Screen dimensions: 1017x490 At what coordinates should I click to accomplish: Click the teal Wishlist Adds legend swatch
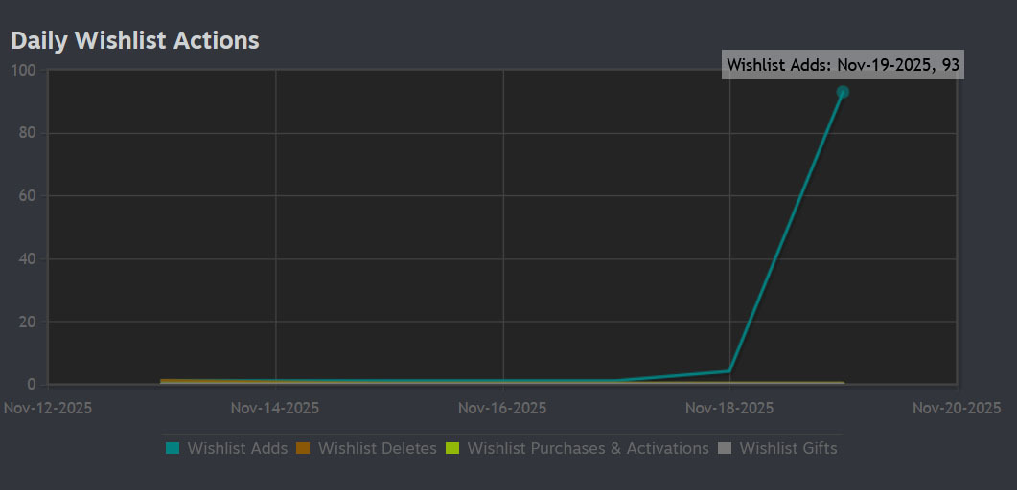[173, 448]
